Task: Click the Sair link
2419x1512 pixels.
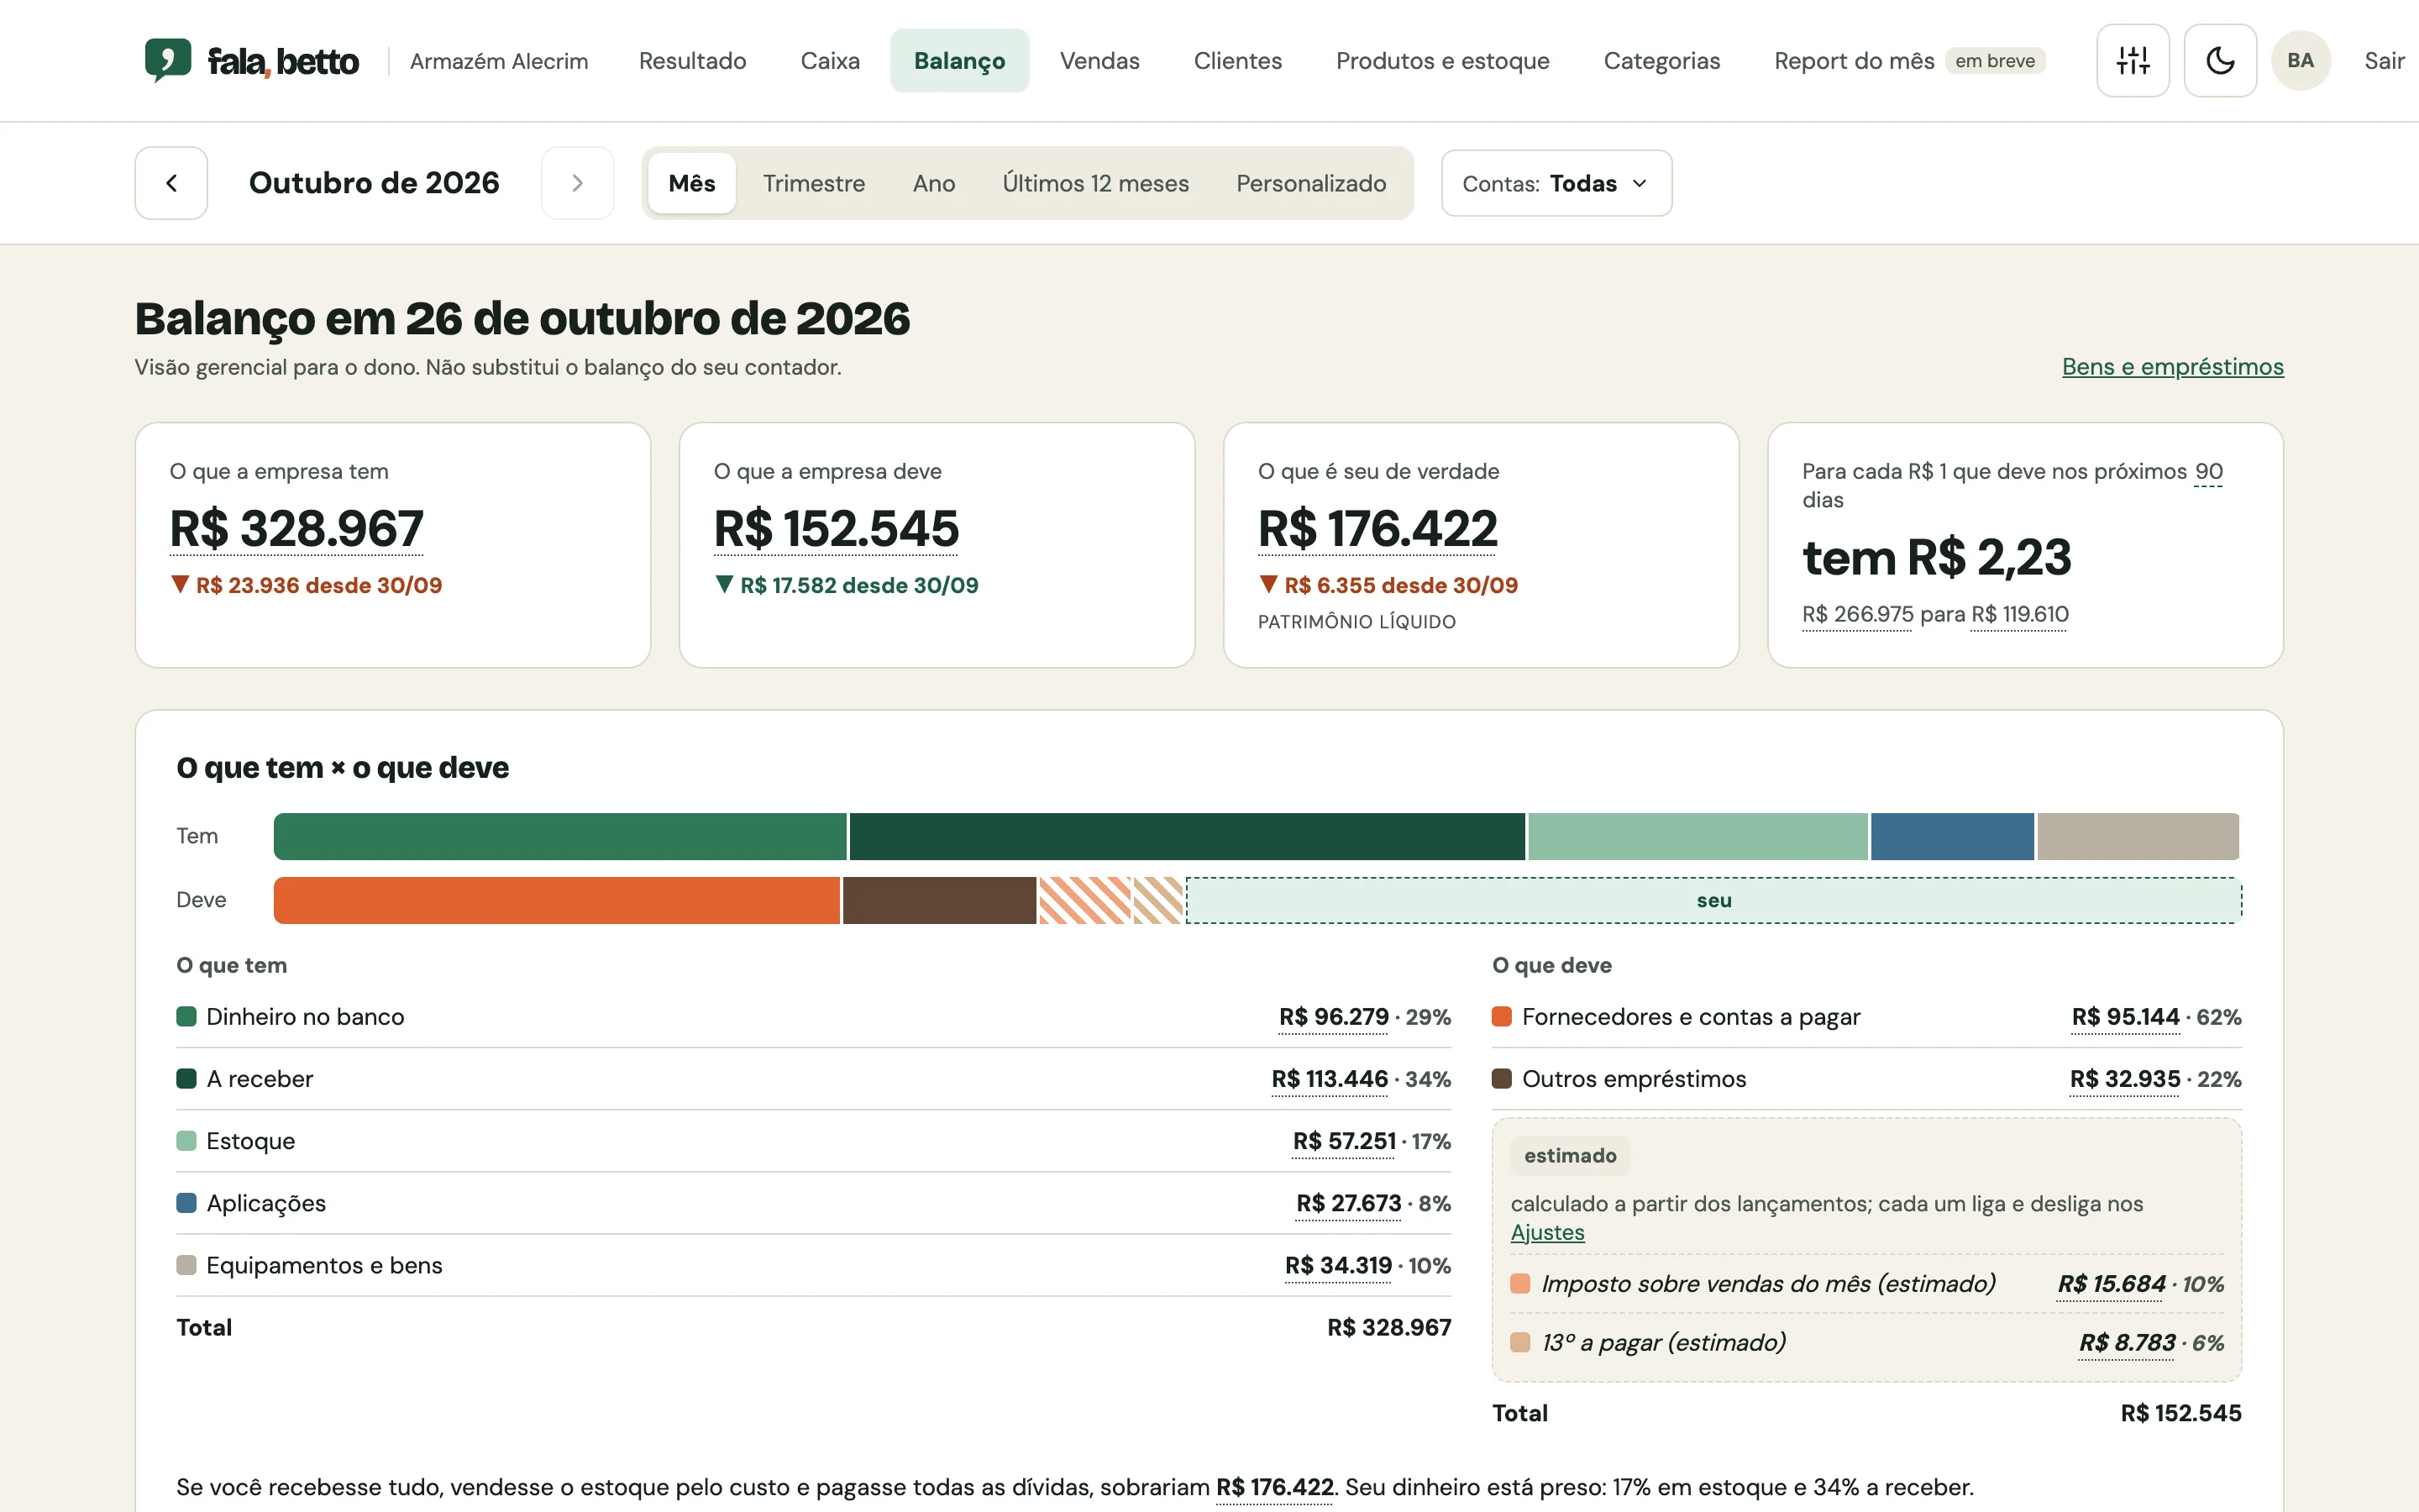Action: click(2383, 61)
